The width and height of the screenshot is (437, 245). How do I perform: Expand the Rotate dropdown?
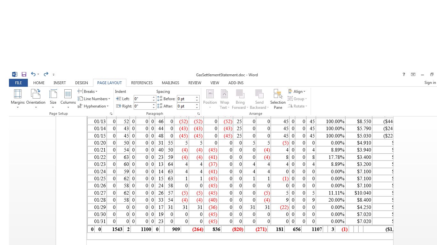tap(298, 106)
